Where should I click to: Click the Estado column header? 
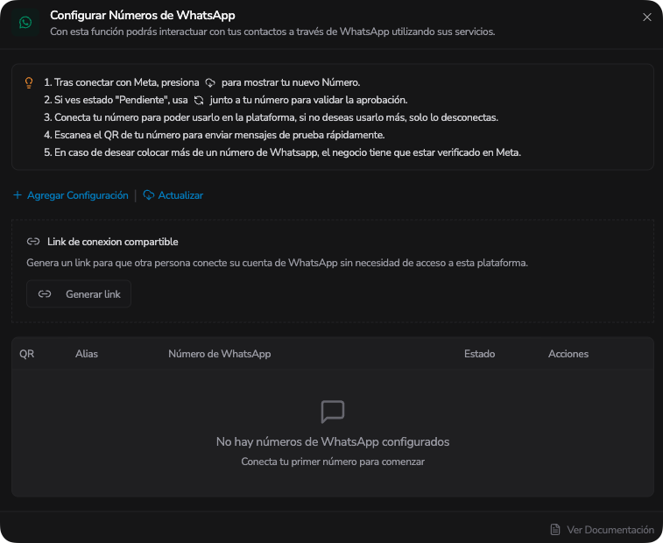[479, 354]
